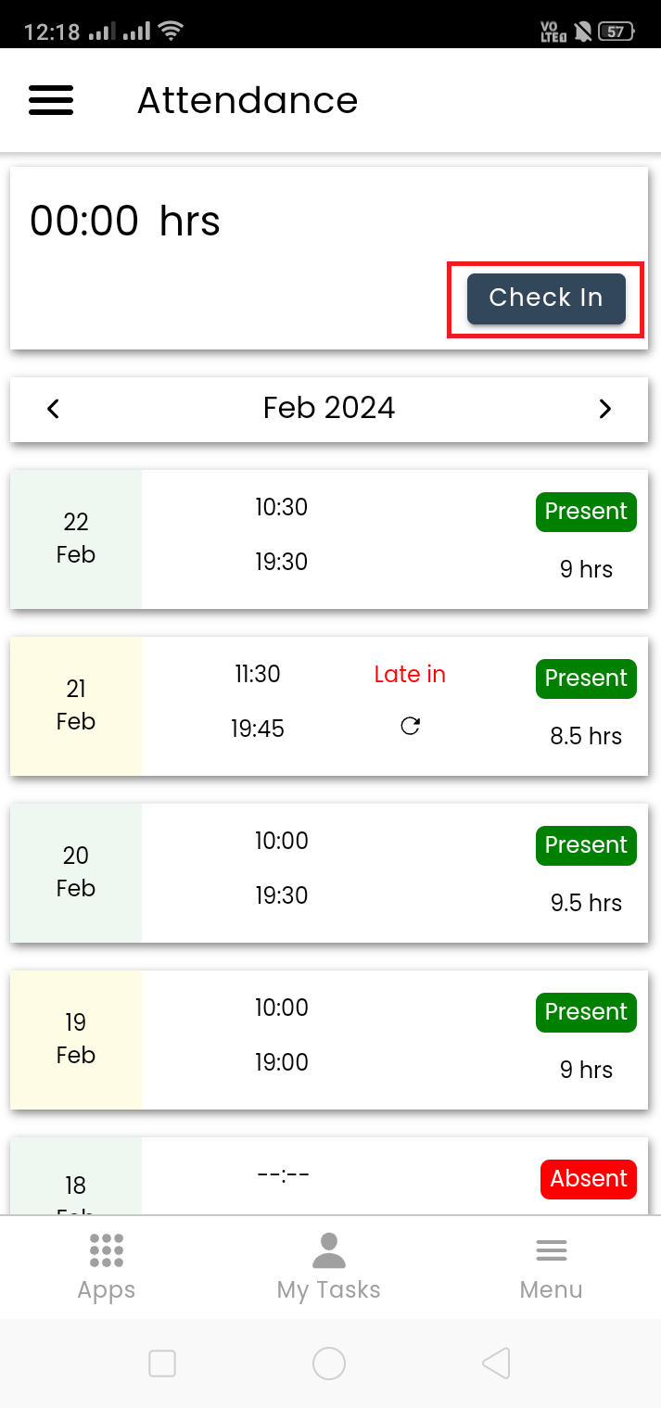This screenshot has width=661, height=1408.
Task: Open the Apps grid icon
Action: [107, 1250]
